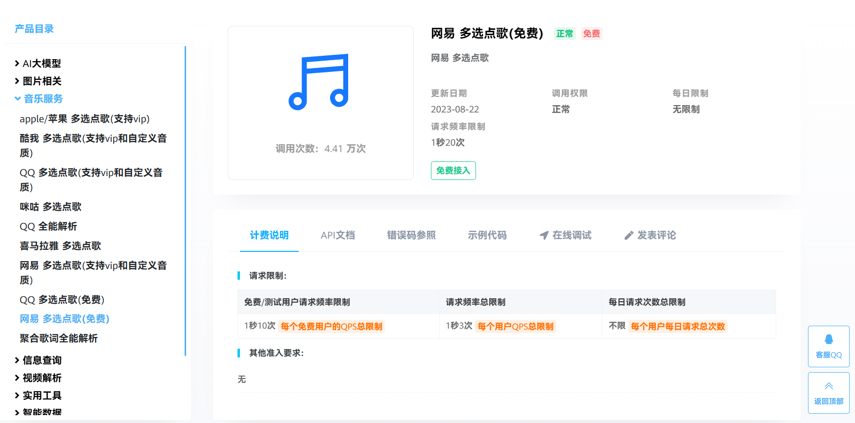Expand the 实用工具 category

click(38, 396)
